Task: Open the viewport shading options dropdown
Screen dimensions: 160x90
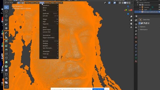Action: pos(132,3)
